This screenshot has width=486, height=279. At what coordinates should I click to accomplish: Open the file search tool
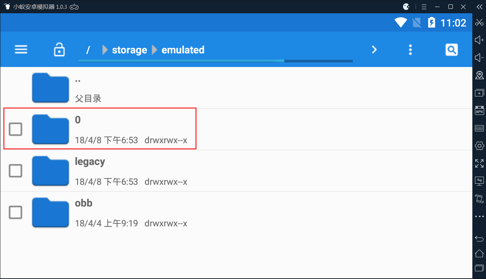tap(452, 50)
